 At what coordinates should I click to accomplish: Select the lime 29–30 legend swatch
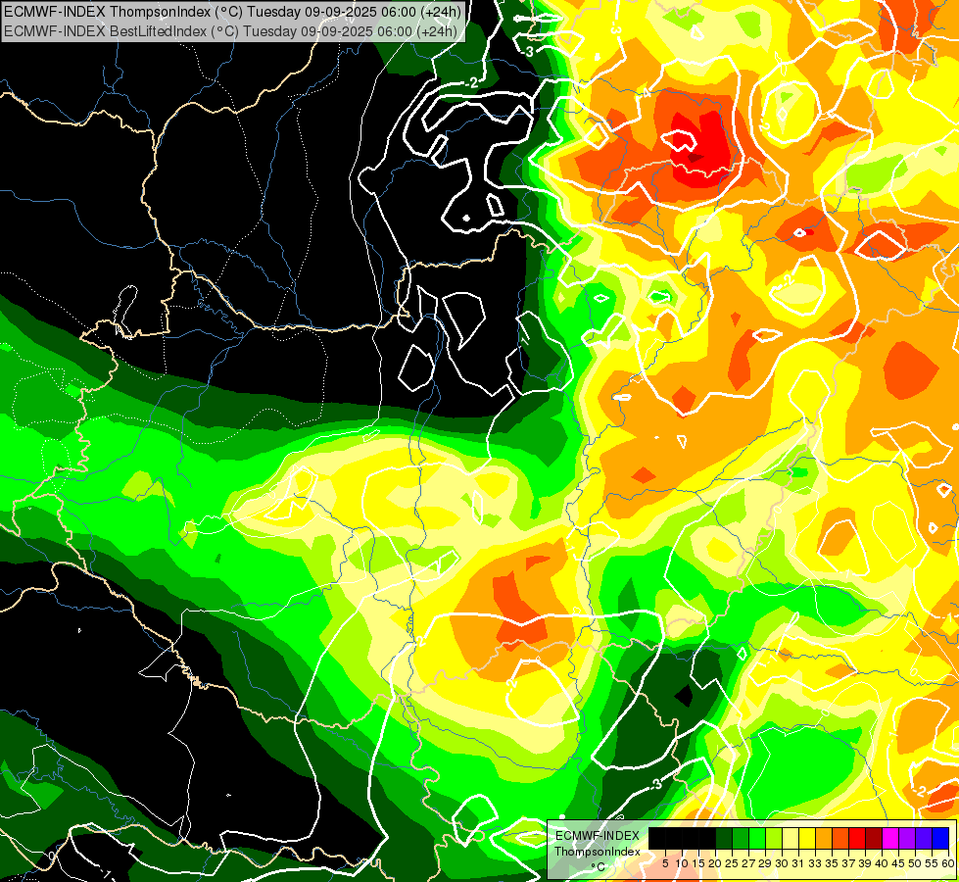point(774,838)
